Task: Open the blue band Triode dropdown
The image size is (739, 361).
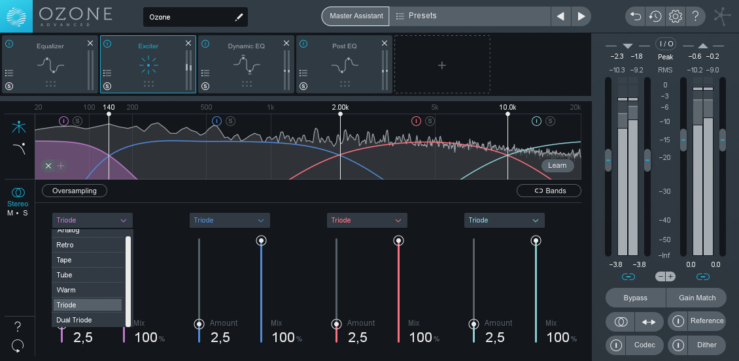Action: [230, 221]
